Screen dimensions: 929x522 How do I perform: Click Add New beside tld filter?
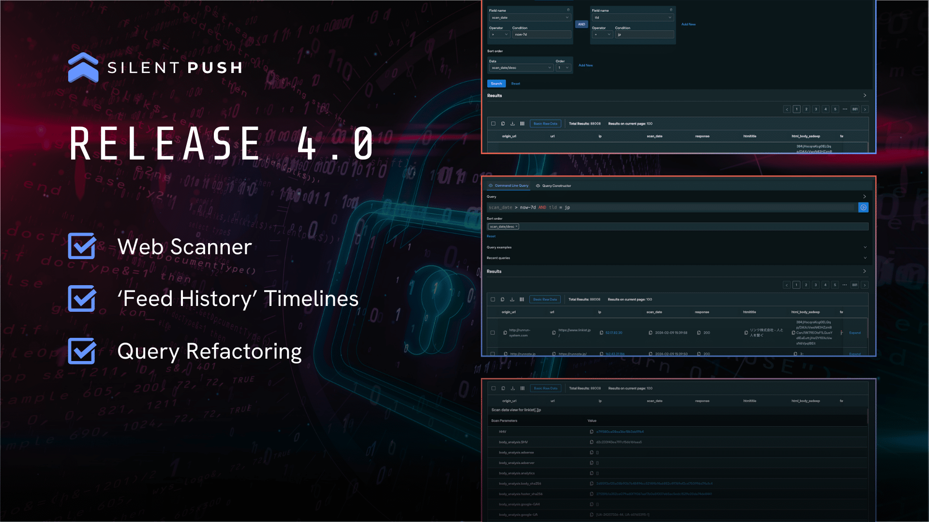pyautogui.click(x=689, y=24)
